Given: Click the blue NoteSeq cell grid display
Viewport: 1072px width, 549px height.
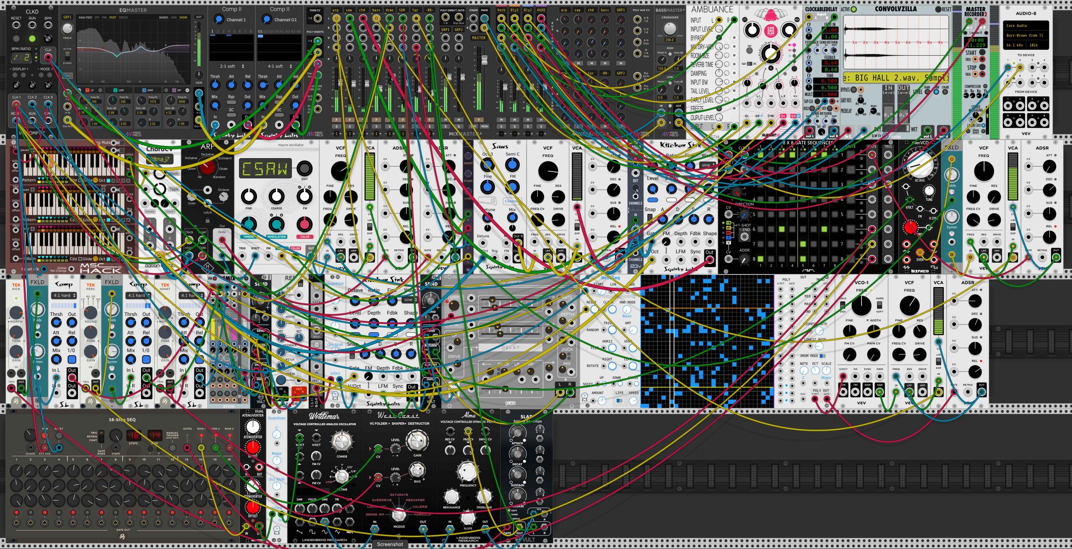Looking at the screenshot, I should click(x=707, y=341).
